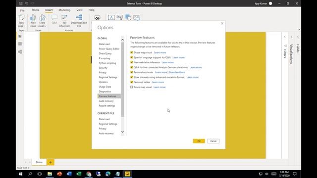Click the Buttons ribbon icon

point(119,18)
